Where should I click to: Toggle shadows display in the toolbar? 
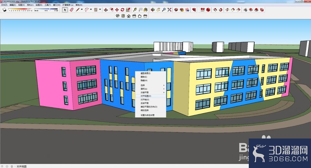4,10
